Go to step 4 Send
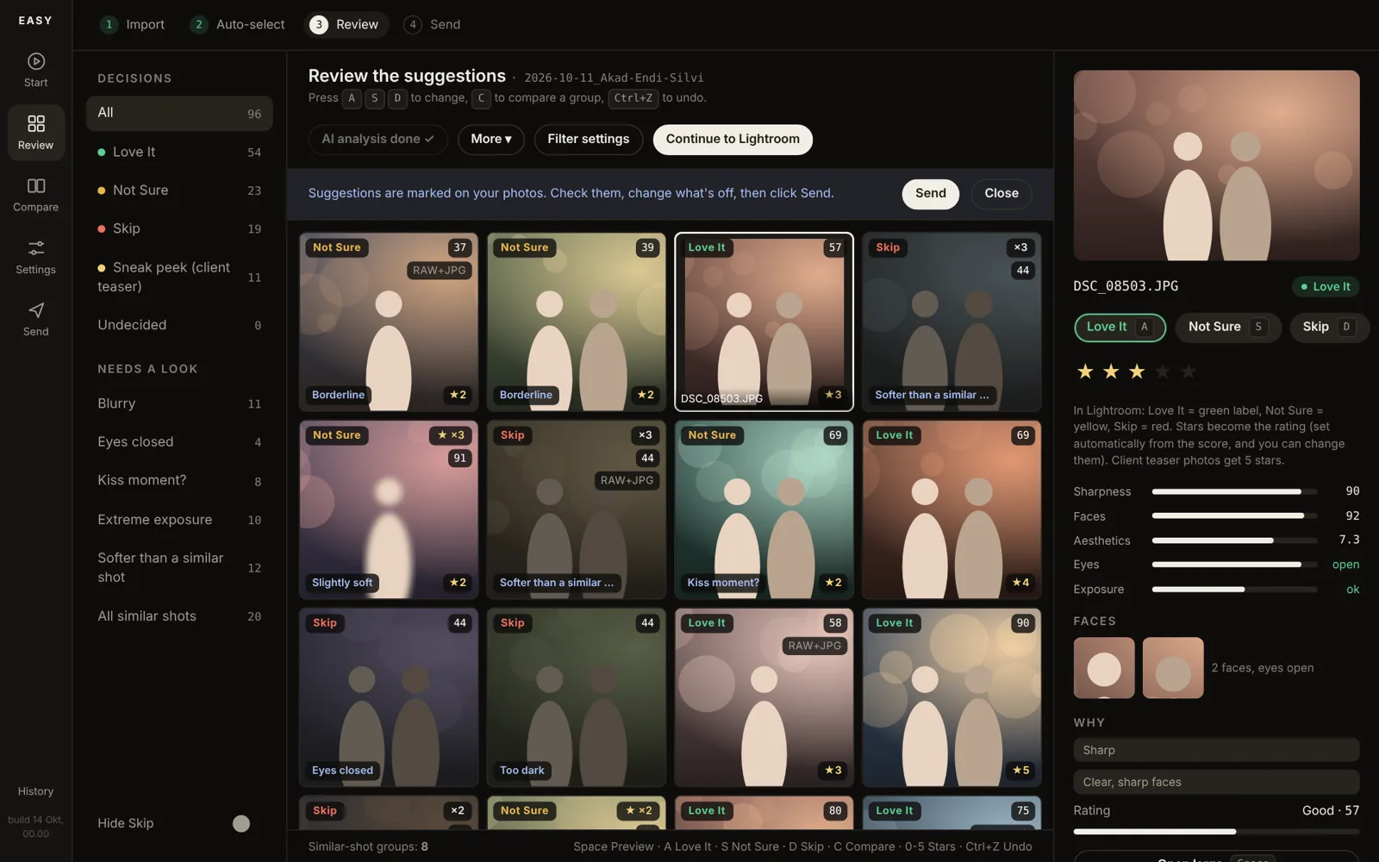The height and width of the screenshot is (862, 1379). (433, 24)
